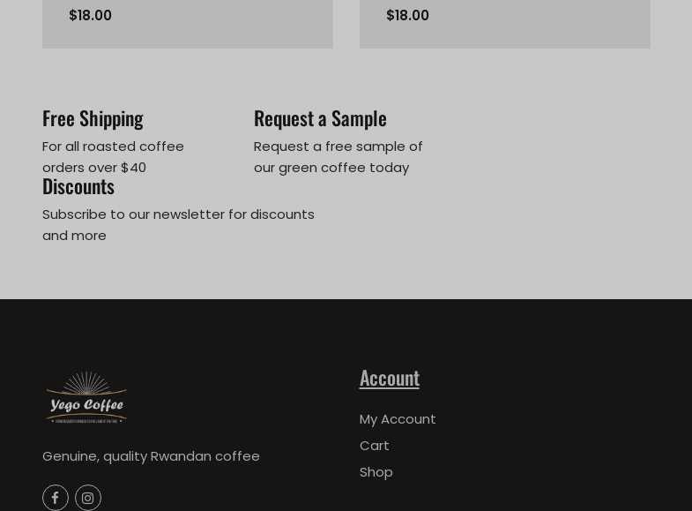Select the Free Shipping heading
Viewport: 692px width, 511px height.
[x=93, y=118]
